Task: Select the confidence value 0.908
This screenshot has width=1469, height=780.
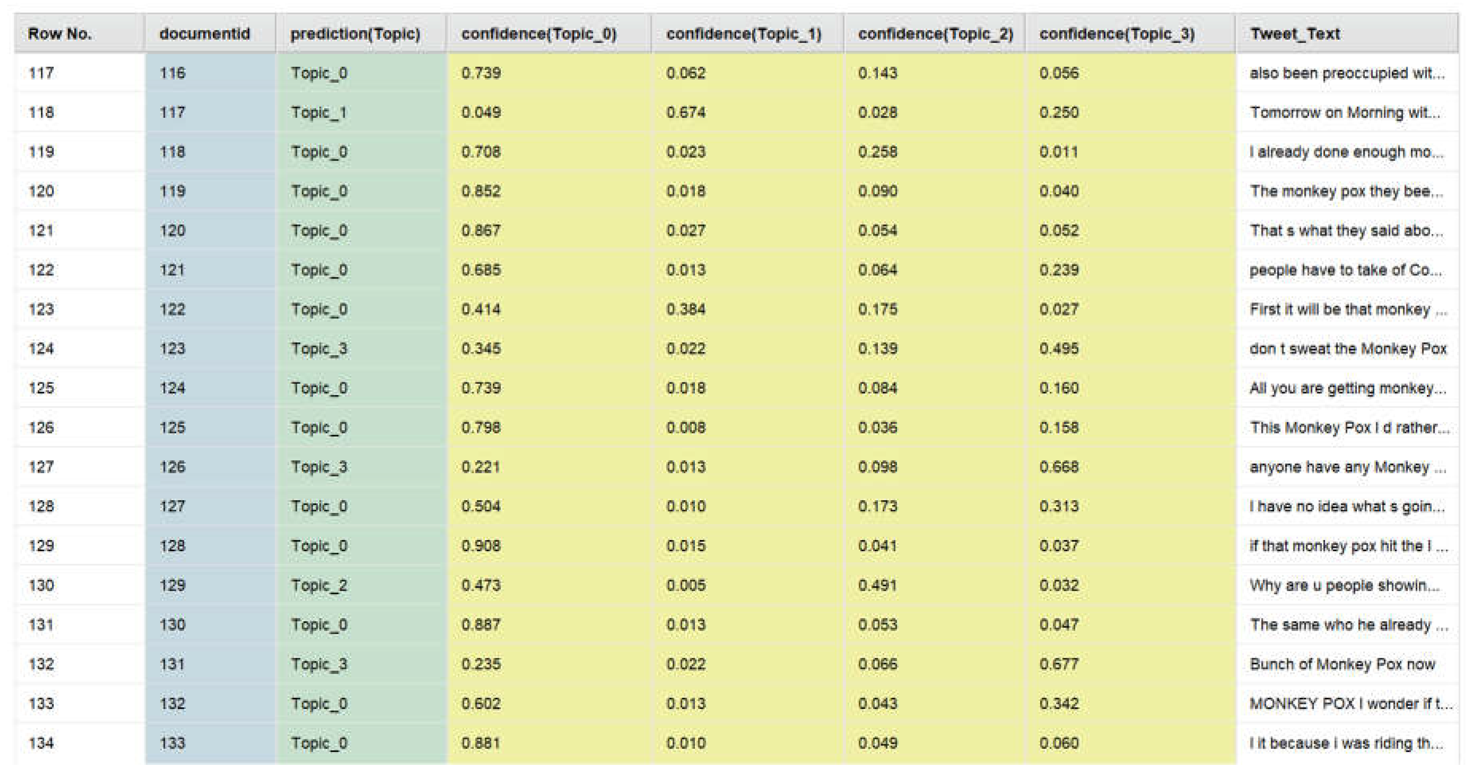Action: pos(481,546)
